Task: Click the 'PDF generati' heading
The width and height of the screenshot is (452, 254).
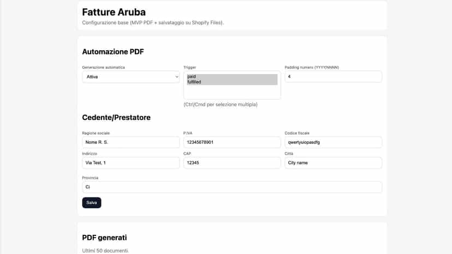Action: (104, 238)
